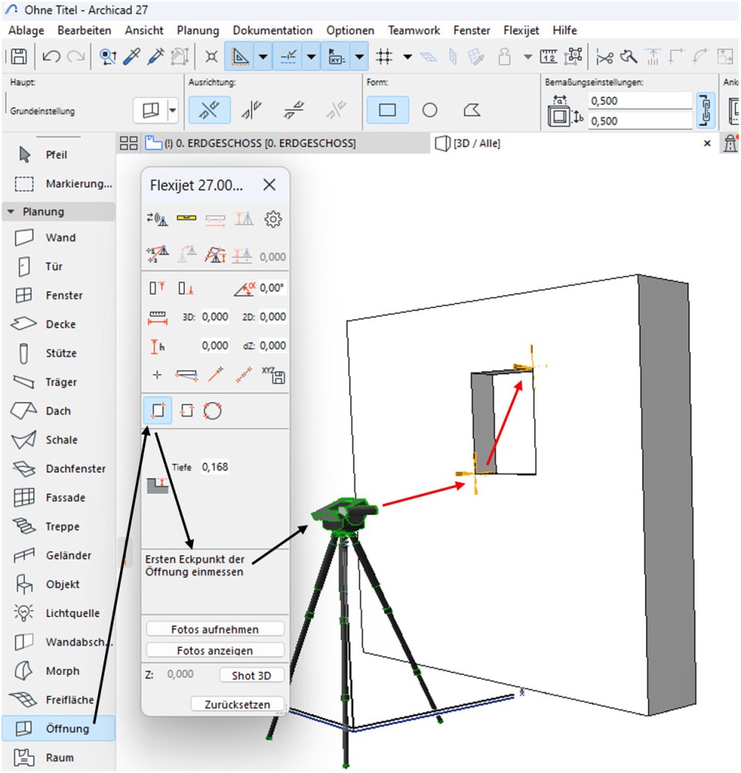
Task: Select circle Form option
Action: (x=430, y=110)
